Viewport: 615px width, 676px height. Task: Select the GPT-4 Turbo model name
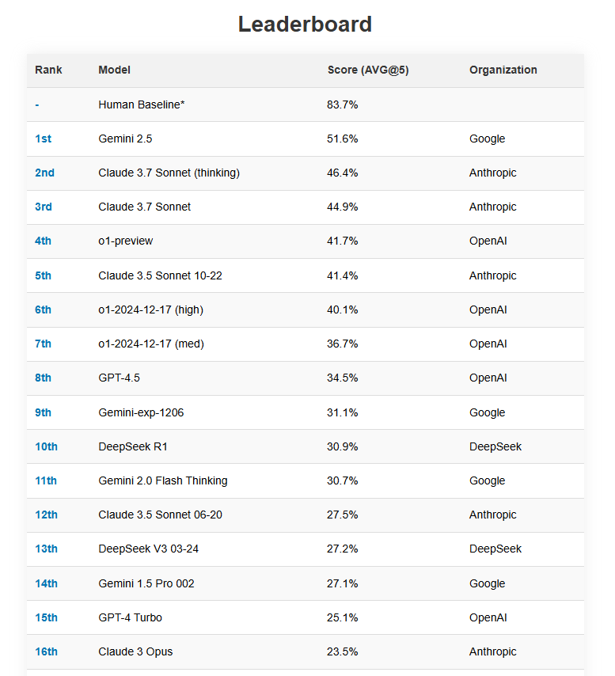tap(130, 618)
